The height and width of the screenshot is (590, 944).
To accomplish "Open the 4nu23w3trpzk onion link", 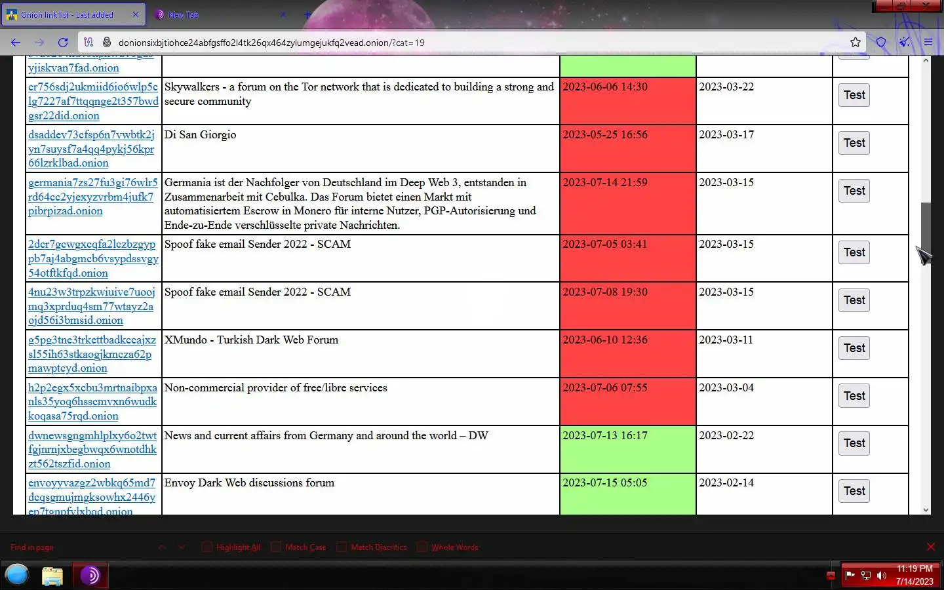I will pyautogui.click(x=92, y=306).
